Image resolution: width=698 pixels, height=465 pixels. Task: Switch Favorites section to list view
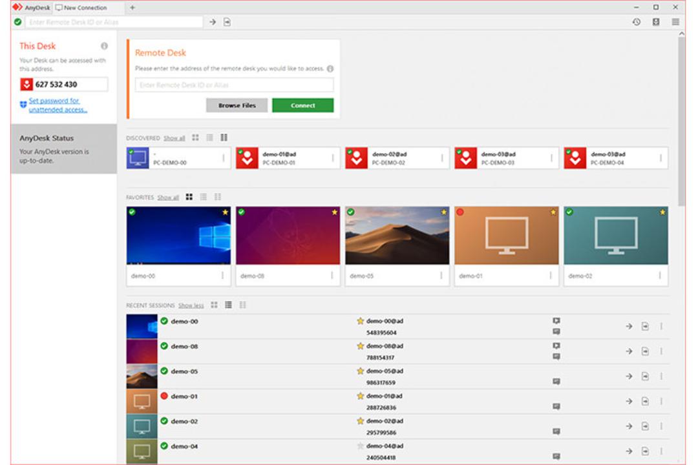(204, 197)
